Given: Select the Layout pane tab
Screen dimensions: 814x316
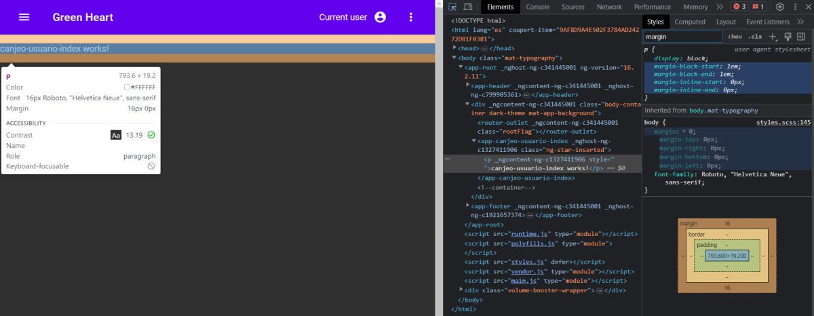Looking at the screenshot, I should [726, 22].
